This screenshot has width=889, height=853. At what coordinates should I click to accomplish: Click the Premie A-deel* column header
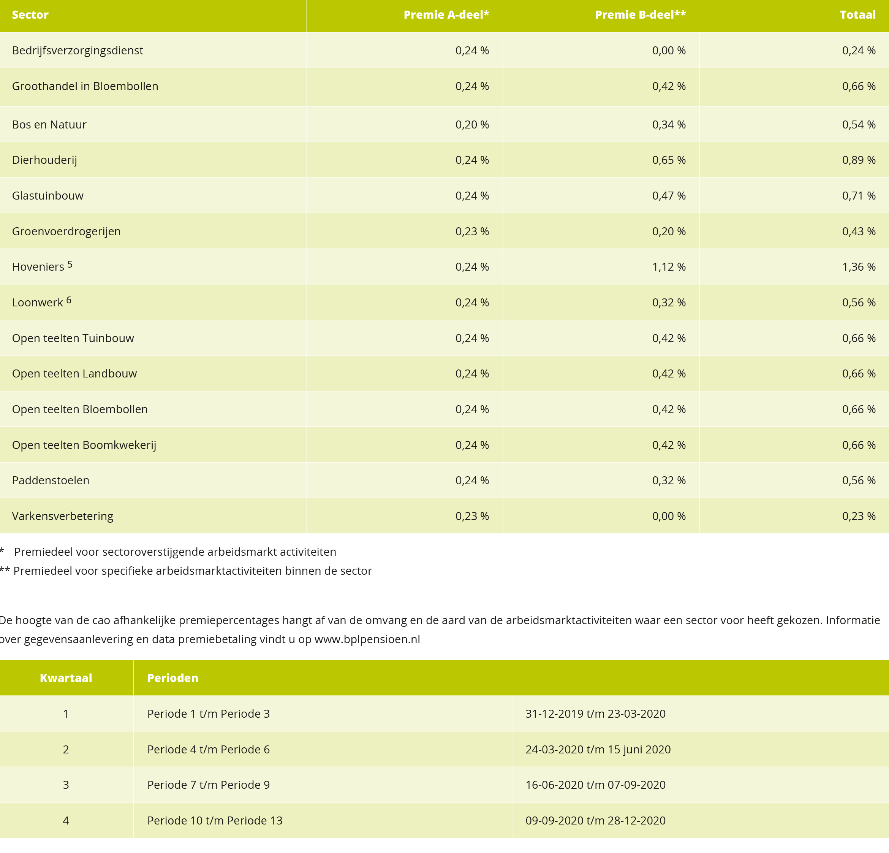[446, 15]
